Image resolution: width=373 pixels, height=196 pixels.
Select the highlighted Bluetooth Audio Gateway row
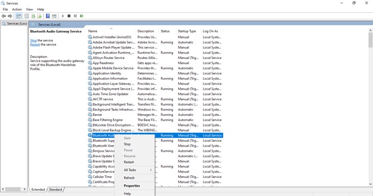155,135
